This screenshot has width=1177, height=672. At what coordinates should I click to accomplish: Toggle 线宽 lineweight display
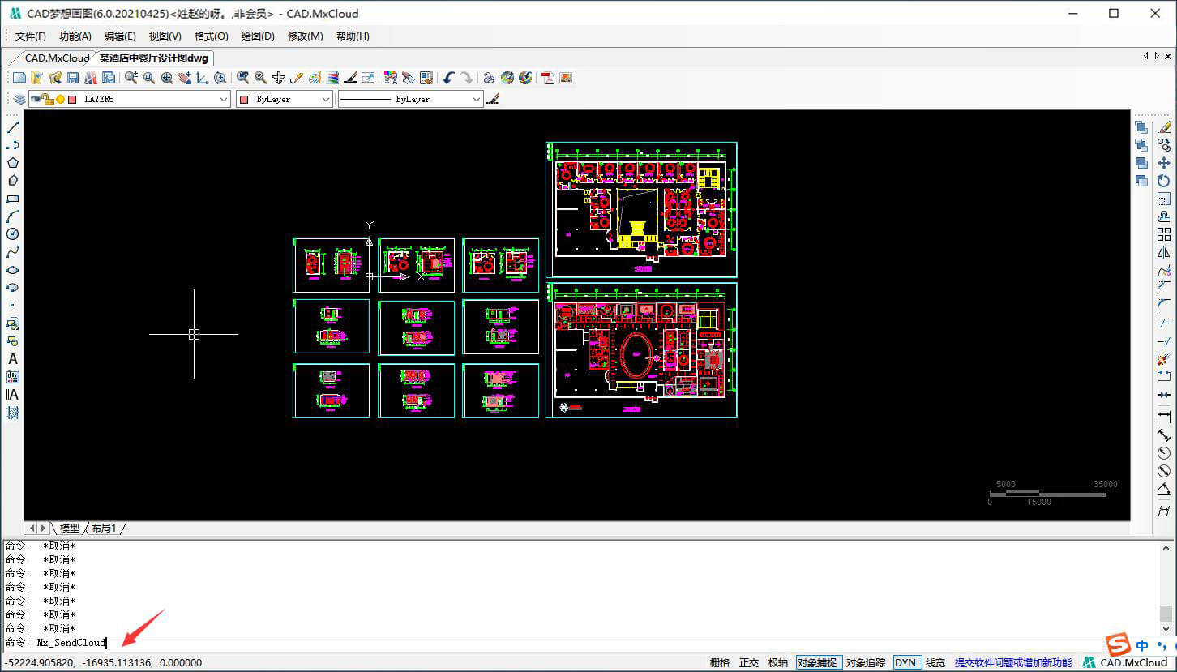click(935, 663)
